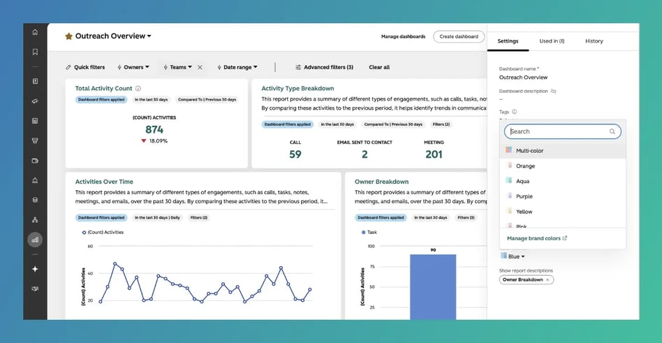Expand the Owners filter dropdown

pos(133,67)
